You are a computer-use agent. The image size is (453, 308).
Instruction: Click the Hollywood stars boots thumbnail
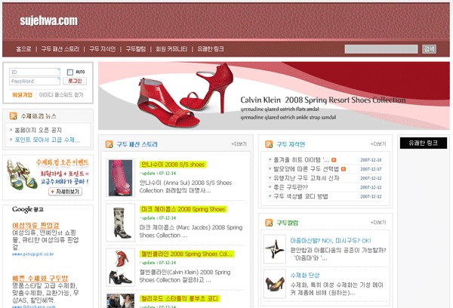pos(121,300)
